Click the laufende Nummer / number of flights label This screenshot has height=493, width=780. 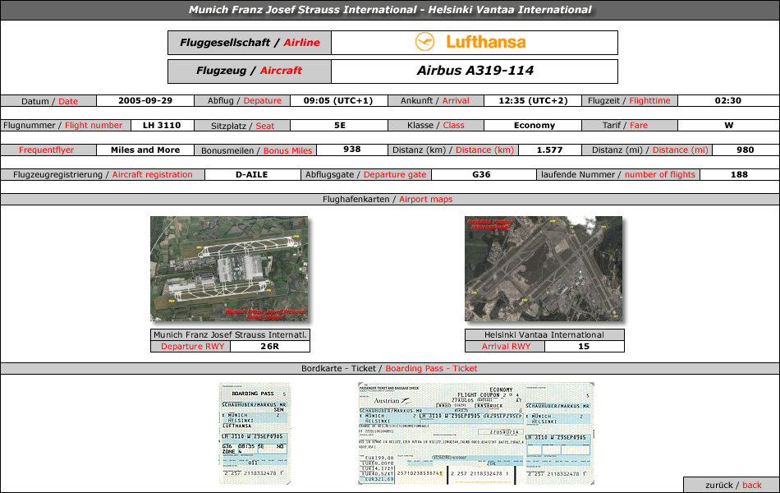[x=618, y=175]
